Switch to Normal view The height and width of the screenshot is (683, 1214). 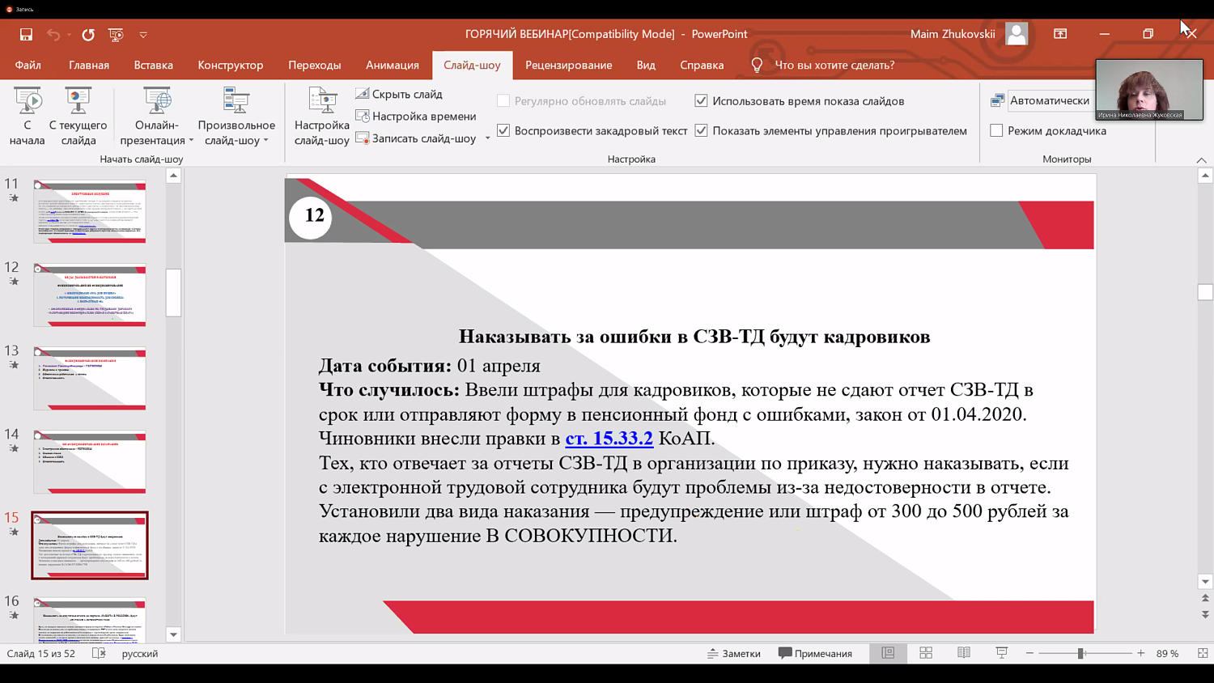pos(888,653)
